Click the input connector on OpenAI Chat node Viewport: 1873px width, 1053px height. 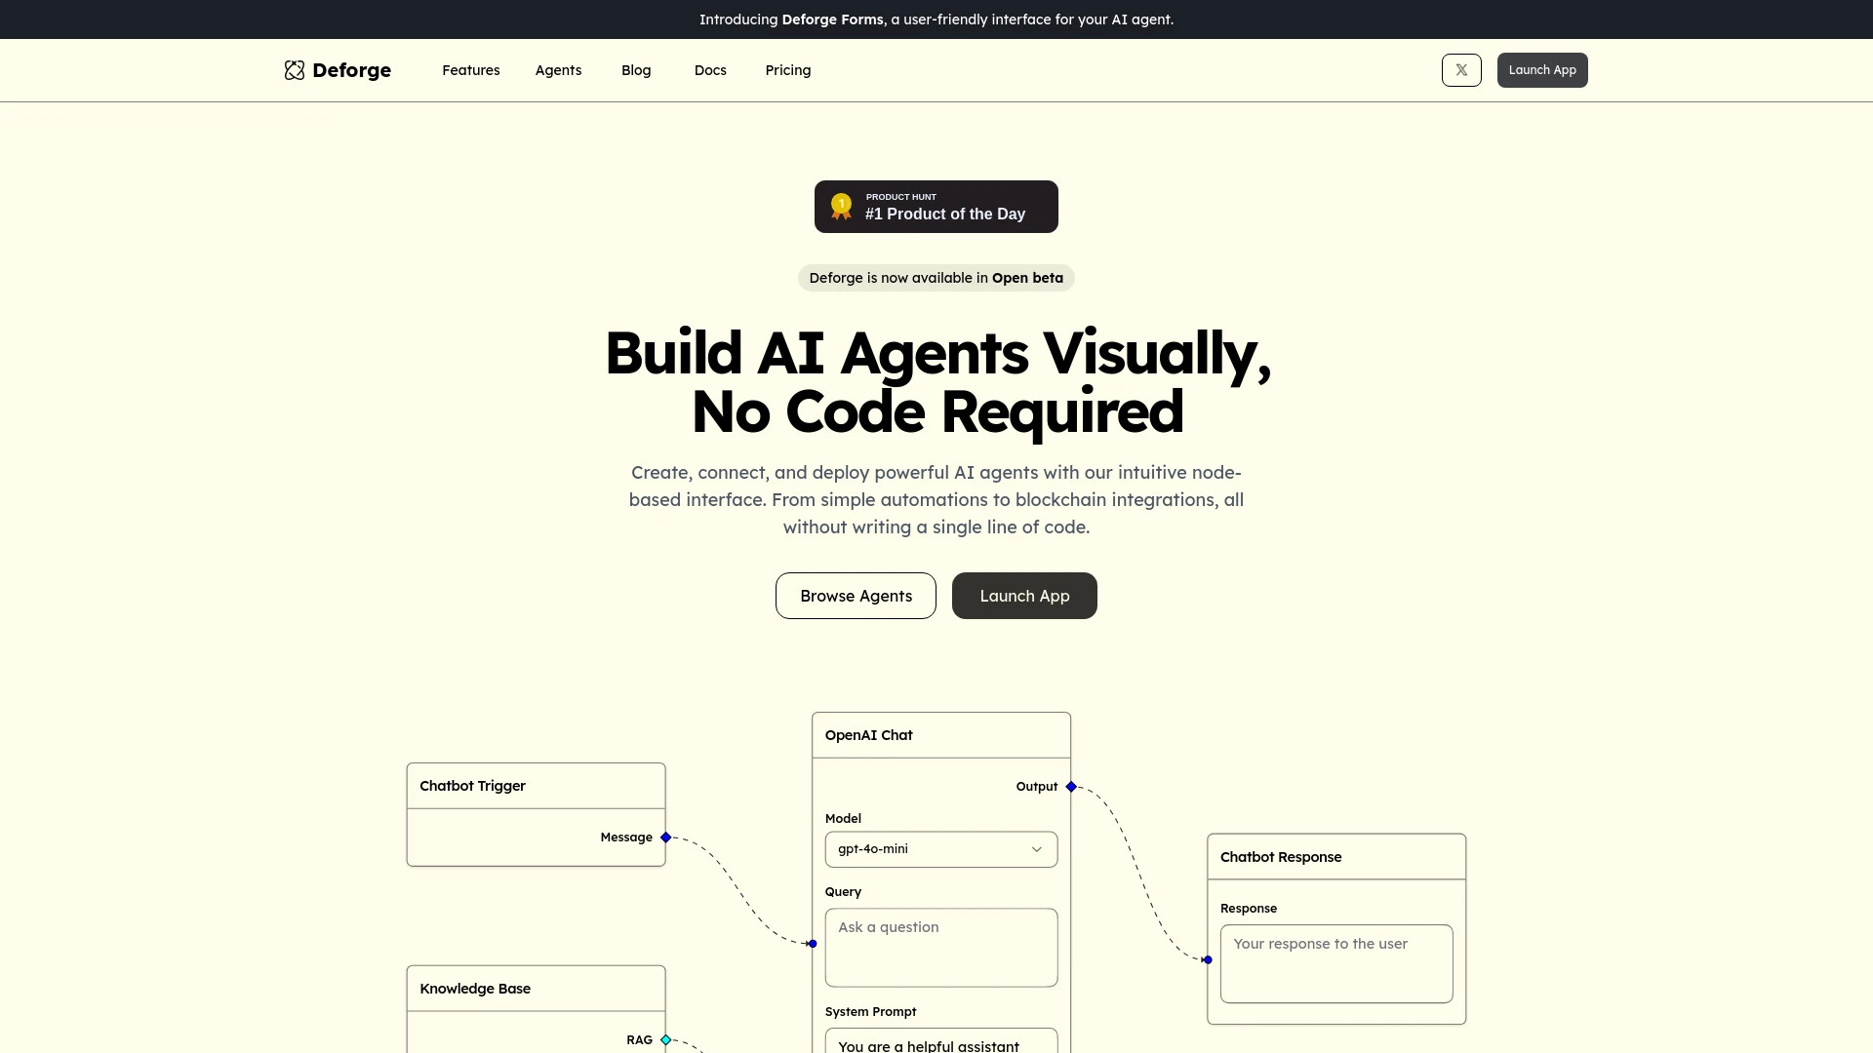(812, 944)
